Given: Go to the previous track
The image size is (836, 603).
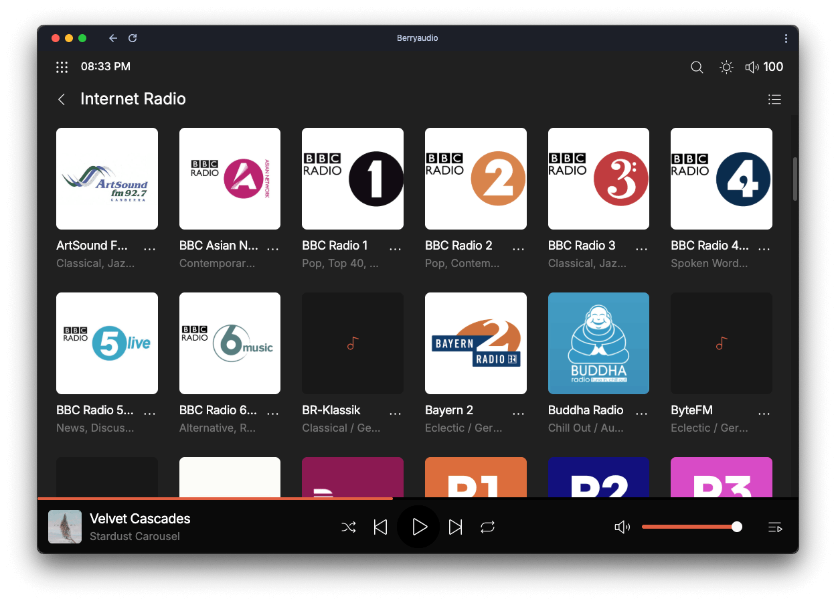Looking at the screenshot, I should coord(380,527).
